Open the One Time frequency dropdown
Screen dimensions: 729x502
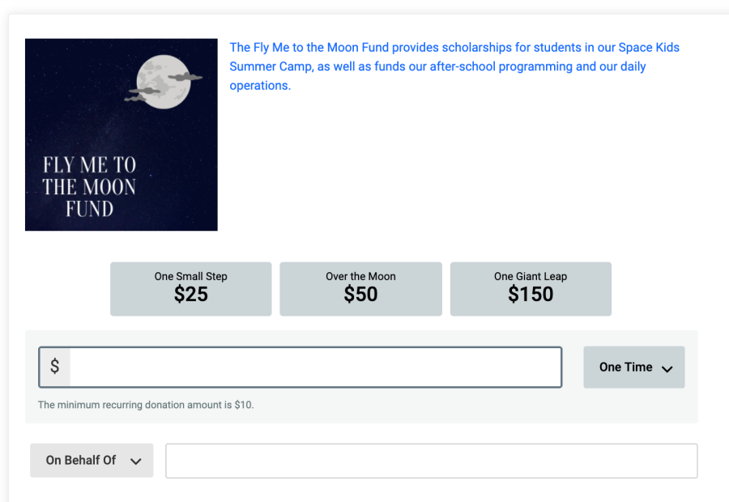(633, 367)
